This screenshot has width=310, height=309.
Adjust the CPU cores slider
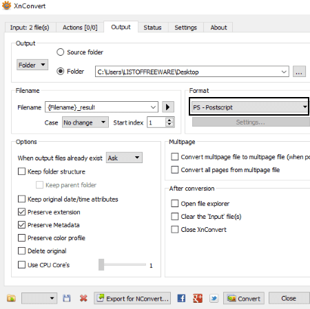click(101, 265)
